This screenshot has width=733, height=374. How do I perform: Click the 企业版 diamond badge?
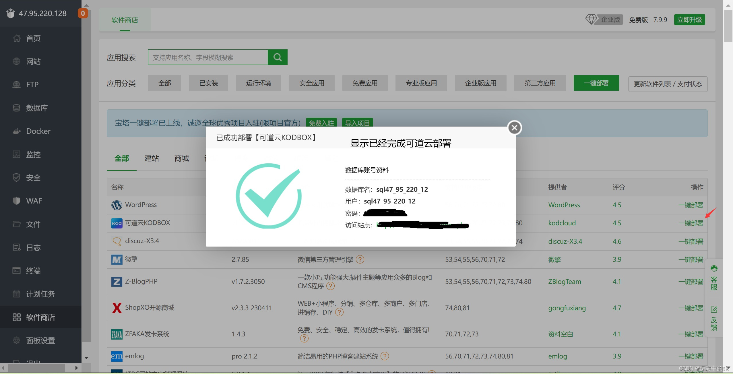pos(604,20)
